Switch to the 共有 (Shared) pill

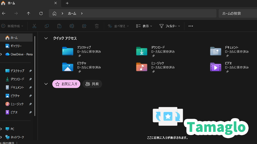[x=92, y=84]
